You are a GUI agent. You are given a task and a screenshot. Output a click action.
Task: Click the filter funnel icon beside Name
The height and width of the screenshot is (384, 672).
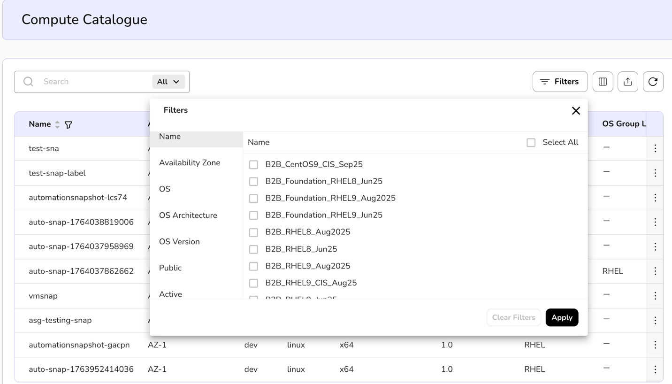(x=69, y=125)
